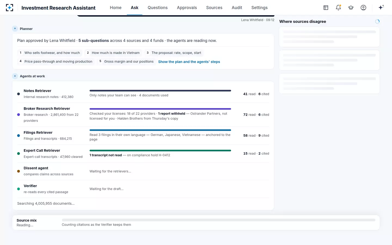The width and height of the screenshot is (392, 245).
Task: Click the '72 read · 6 cited' count
Action: (256, 115)
